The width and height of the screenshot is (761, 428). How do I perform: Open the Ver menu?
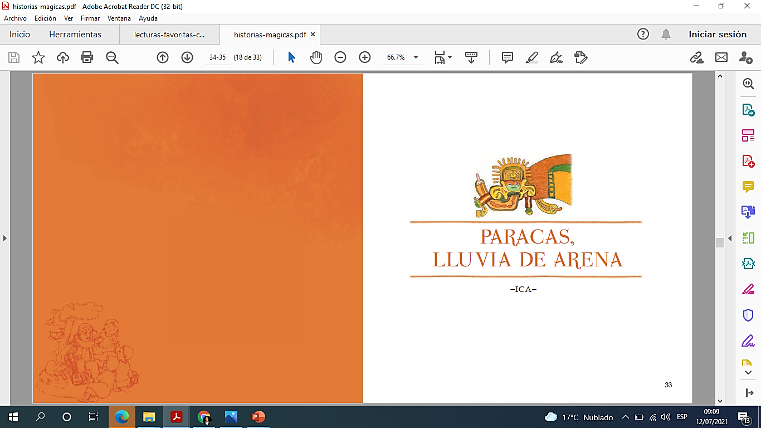click(x=69, y=18)
